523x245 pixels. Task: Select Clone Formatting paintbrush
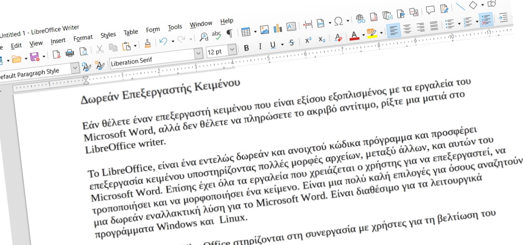click(148, 44)
